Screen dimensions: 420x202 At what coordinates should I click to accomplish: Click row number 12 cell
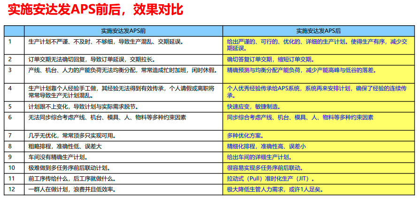(14, 189)
